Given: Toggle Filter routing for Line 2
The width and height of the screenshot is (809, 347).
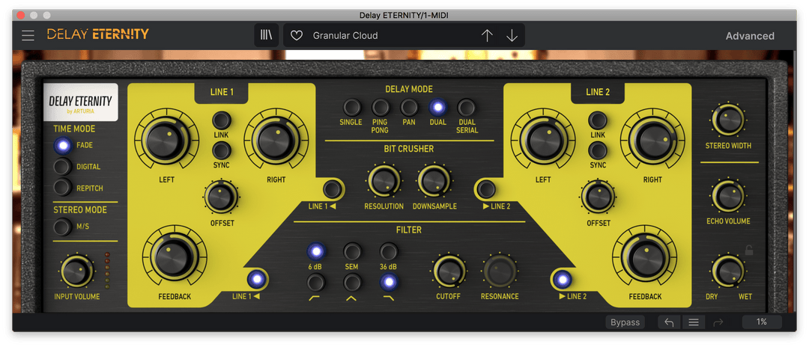Looking at the screenshot, I should tap(563, 280).
